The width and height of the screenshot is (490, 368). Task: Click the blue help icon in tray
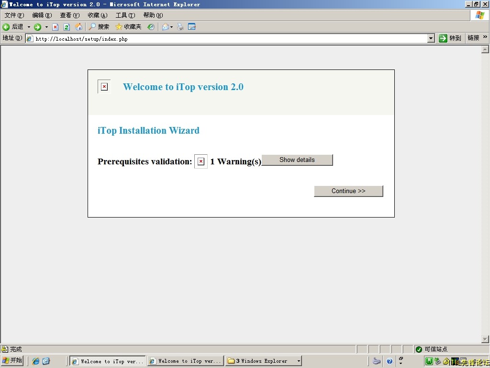click(x=390, y=361)
